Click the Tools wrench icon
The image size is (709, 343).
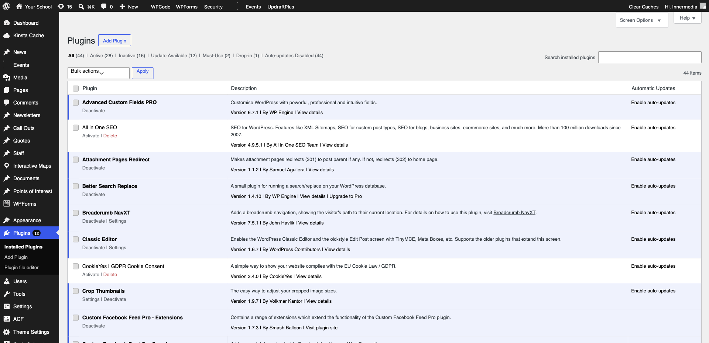click(7, 294)
